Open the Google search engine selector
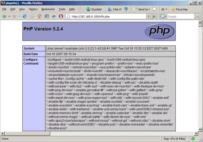 163,16
